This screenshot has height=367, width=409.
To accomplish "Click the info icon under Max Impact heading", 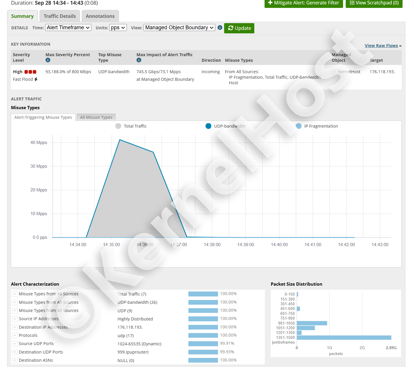I will click(139, 60).
